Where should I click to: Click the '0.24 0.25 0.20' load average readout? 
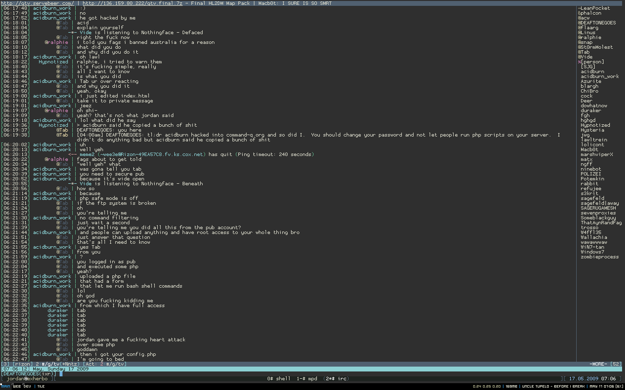(x=486, y=386)
